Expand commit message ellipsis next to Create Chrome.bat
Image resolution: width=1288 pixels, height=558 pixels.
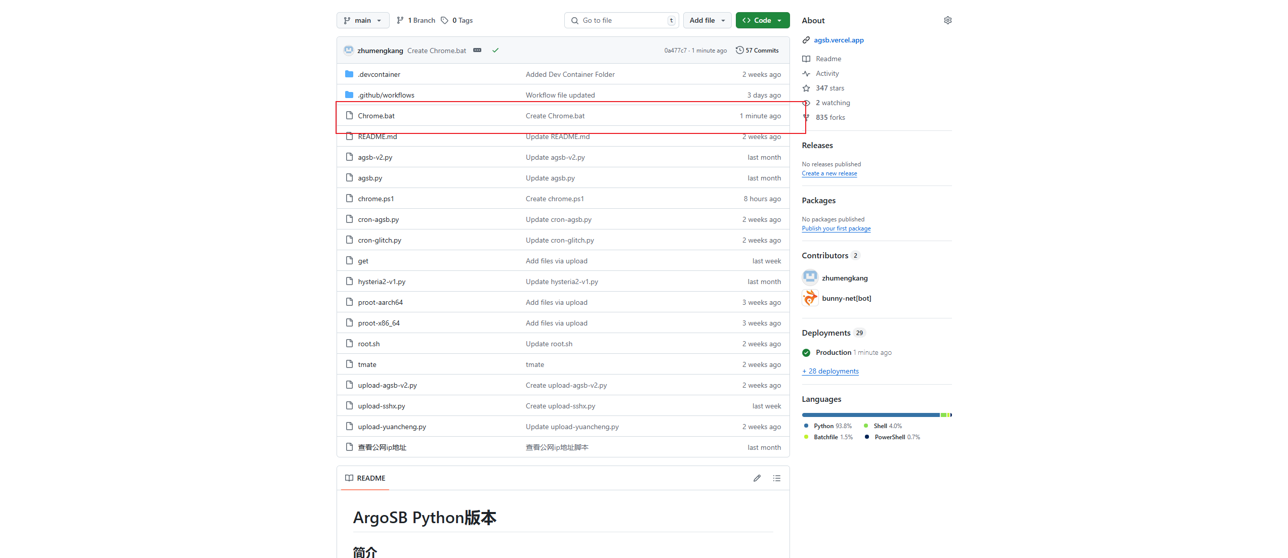tap(477, 50)
